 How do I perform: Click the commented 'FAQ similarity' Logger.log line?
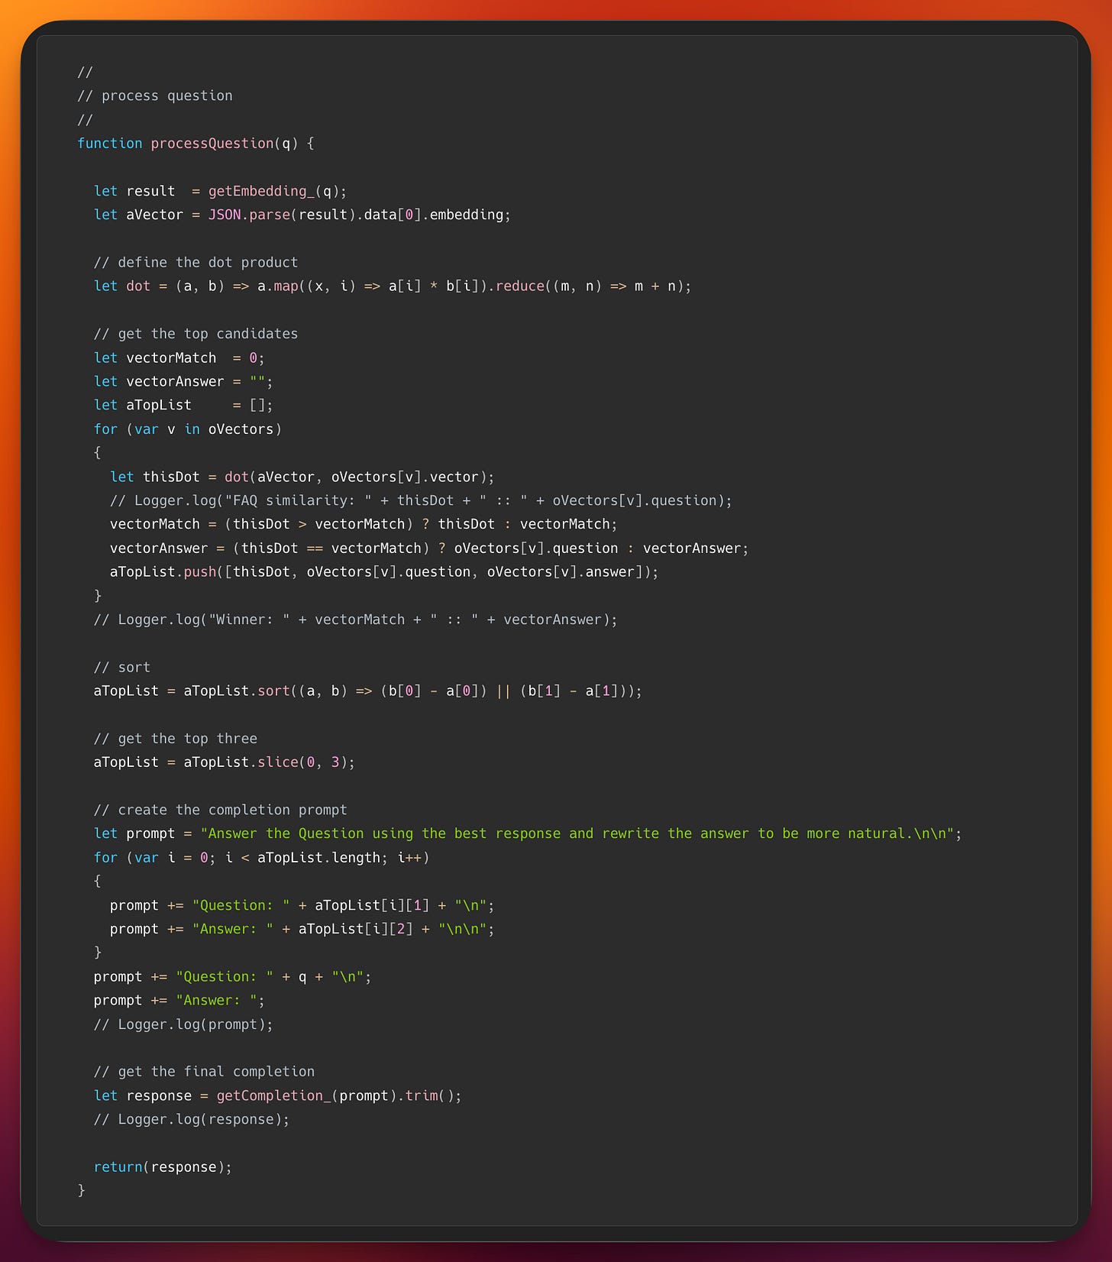point(421,500)
